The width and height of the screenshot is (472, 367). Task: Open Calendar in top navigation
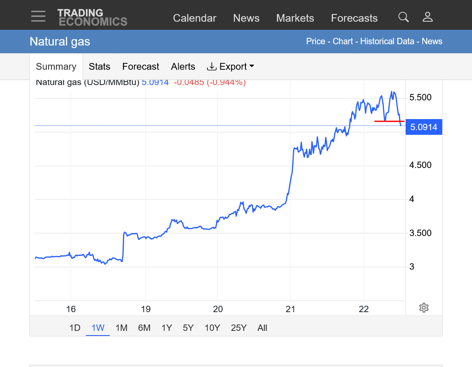pyautogui.click(x=195, y=18)
